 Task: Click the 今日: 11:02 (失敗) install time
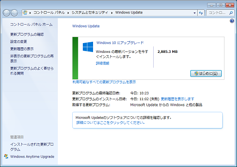pyautogui.click(x=145, y=99)
